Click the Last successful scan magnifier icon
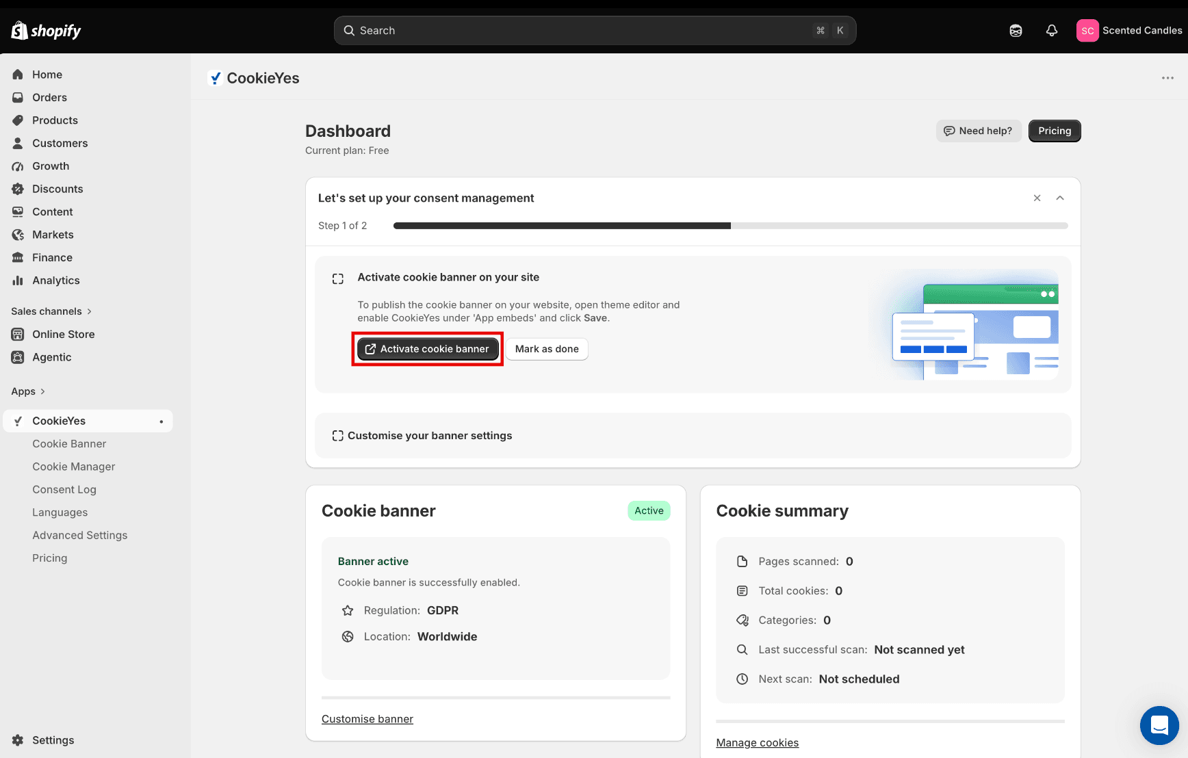 point(742,650)
